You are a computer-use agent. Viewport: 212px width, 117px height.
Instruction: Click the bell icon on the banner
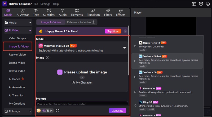click(x=41, y=31)
